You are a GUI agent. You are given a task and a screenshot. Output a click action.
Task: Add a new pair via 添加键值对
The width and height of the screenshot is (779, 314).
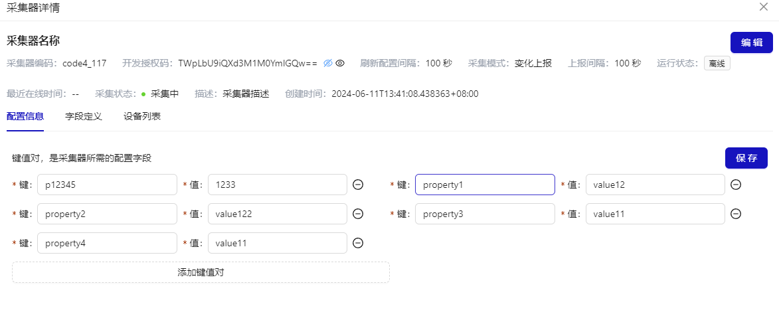click(x=201, y=272)
